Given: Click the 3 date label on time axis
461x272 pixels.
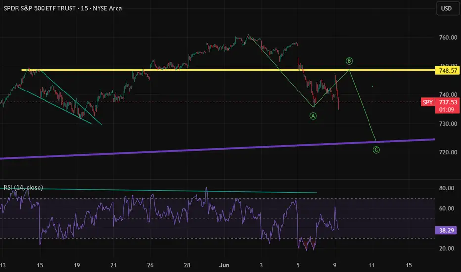Looking at the screenshot, I should [x=261, y=265].
